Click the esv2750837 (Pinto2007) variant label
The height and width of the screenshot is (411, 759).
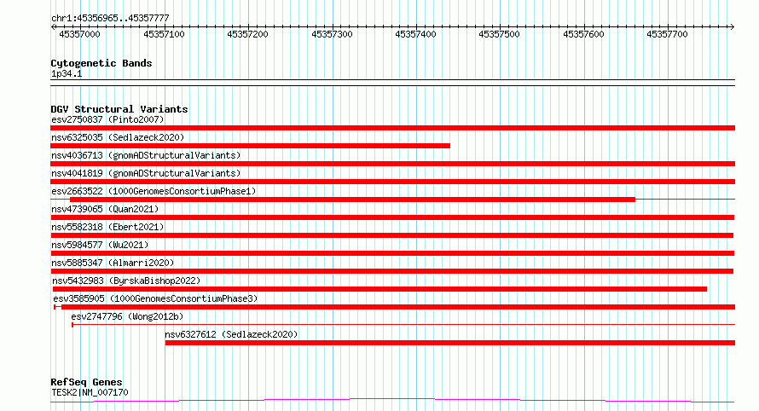(107, 119)
